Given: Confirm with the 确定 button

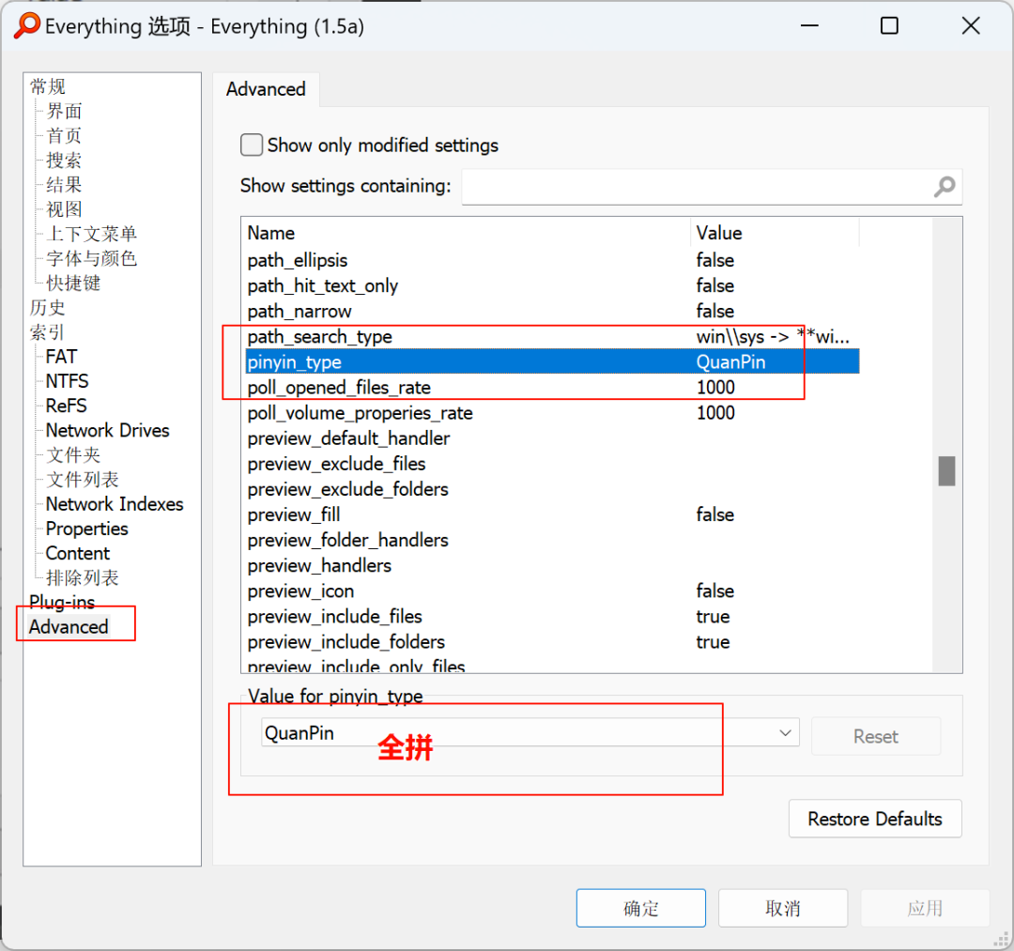Looking at the screenshot, I should tap(641, 908).
